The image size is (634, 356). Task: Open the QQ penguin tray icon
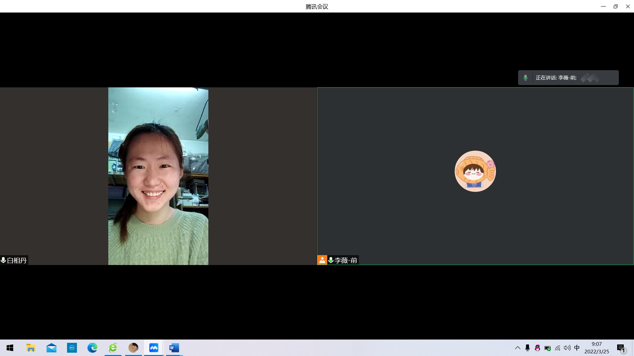[x=537, y=348]
